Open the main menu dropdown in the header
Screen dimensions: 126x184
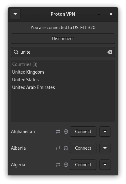coord(15,14)
